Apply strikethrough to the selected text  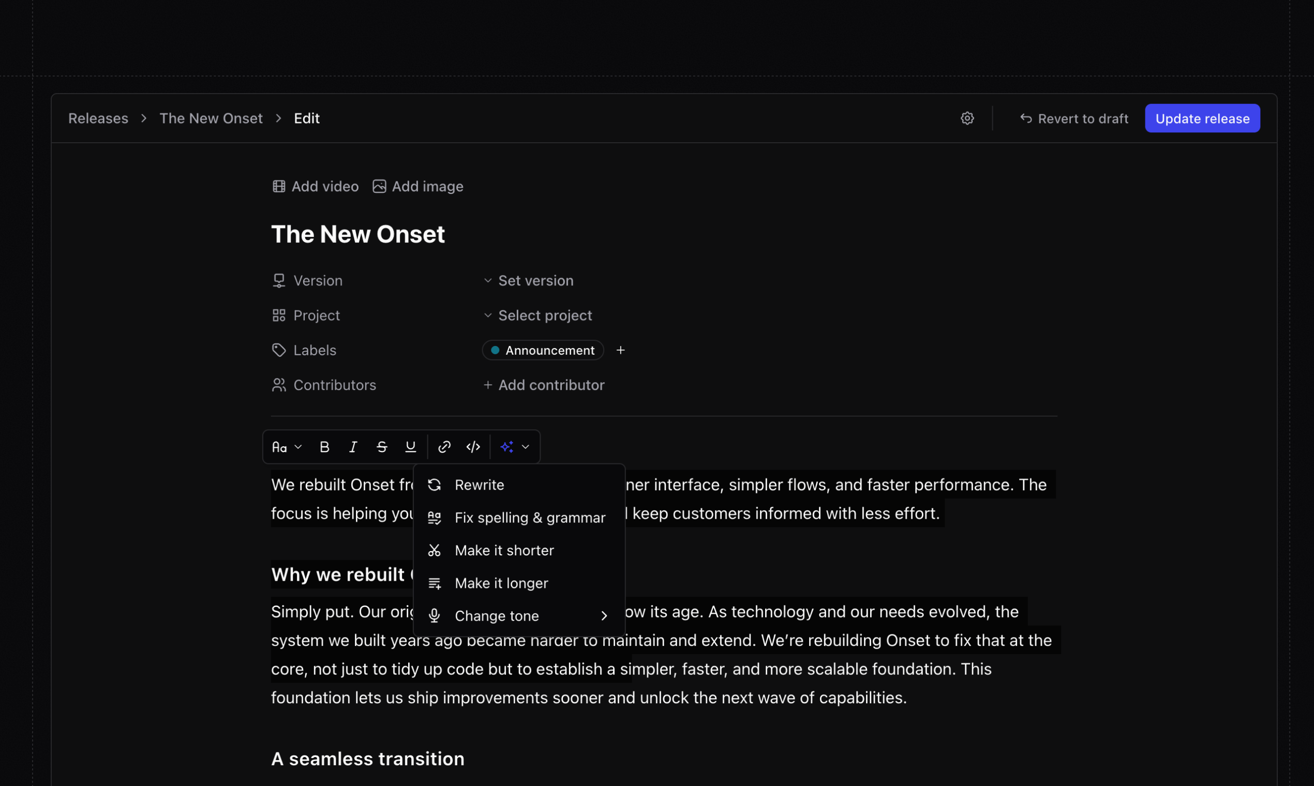point(381,446)
